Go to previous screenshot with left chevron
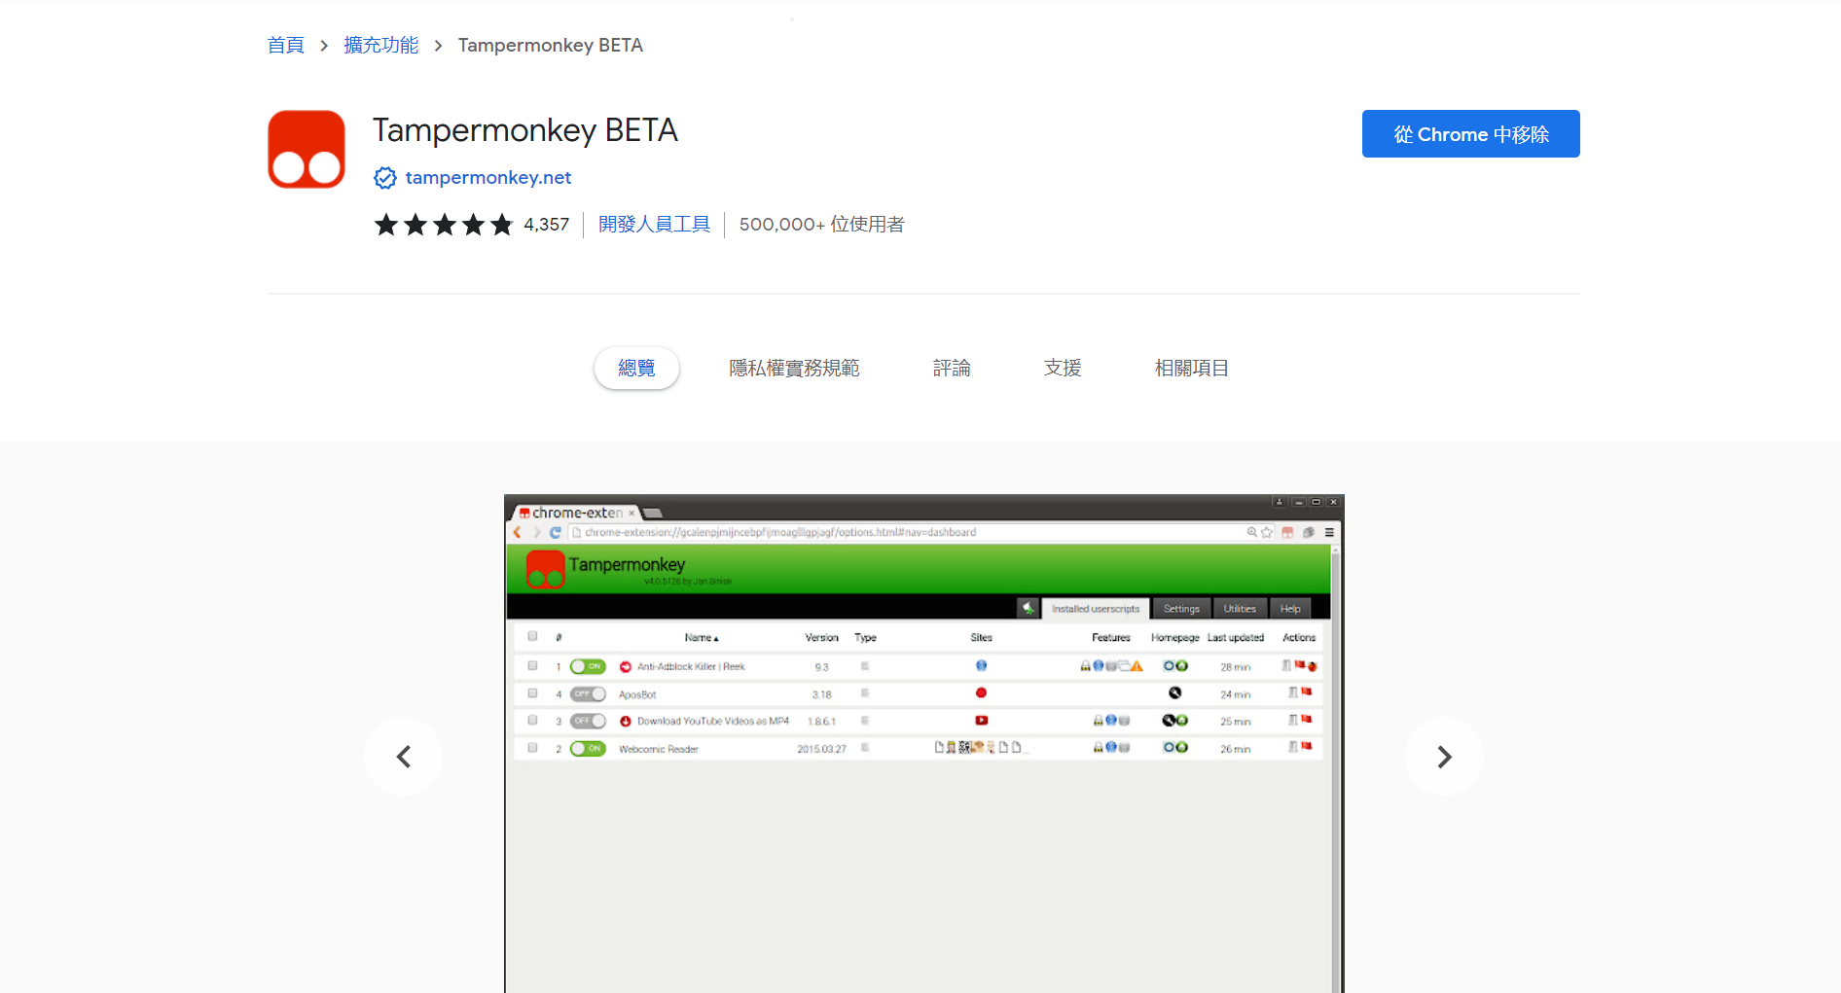This screenshot has width=1841, height=993. [404, 757]
